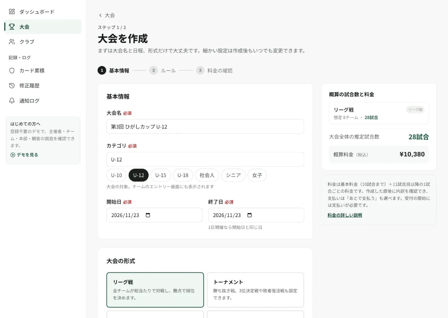Click the 開始日 date field

(154, 215)
